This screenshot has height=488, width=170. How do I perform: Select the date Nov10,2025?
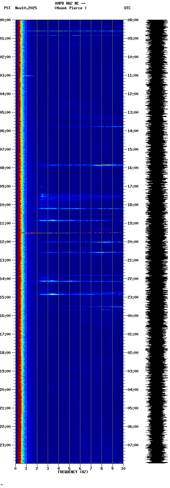(26, 8)
